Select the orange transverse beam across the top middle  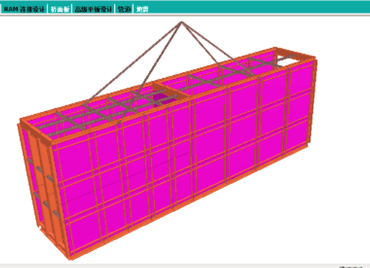[x=171, y=90]
